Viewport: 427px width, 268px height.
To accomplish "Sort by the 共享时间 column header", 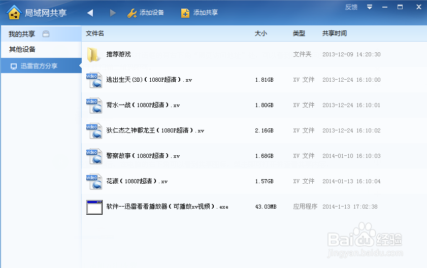I will 335,33.
